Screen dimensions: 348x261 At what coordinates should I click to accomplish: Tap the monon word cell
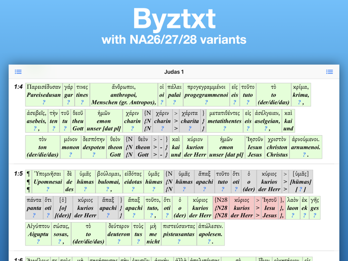pos(71,147)
